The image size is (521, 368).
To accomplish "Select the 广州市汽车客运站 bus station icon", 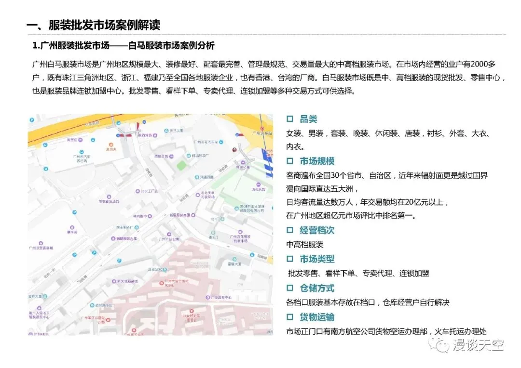I will pyautogui.click(x=82, y=152).
